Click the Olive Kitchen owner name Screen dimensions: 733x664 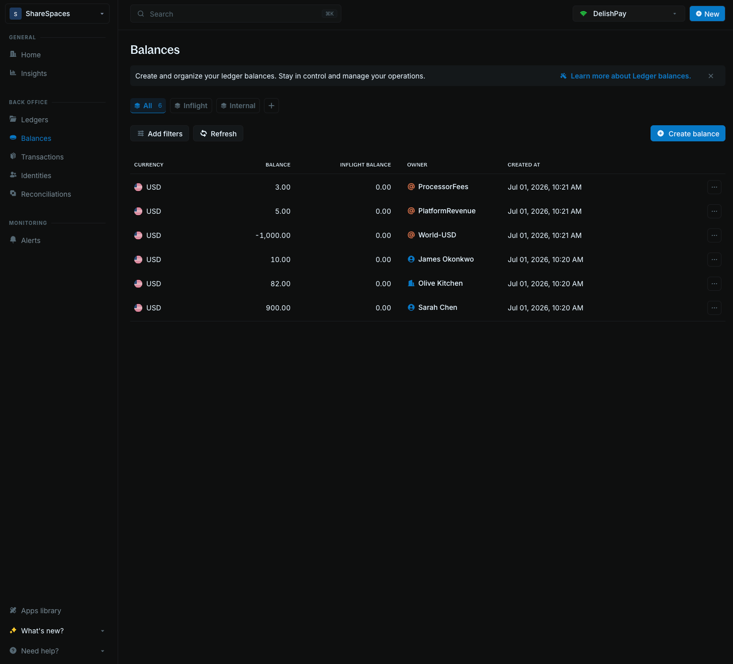pos(440,283)
